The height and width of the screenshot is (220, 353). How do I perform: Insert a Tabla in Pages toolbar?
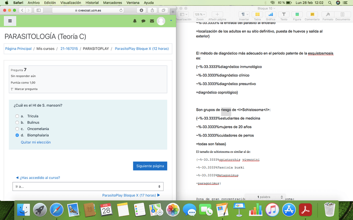coord(257,15)
